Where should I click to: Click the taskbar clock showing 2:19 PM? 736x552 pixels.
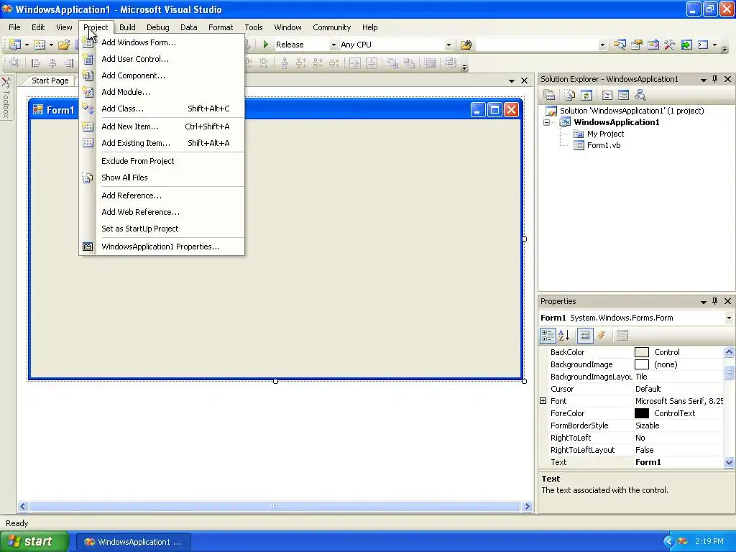coord(709,541)
